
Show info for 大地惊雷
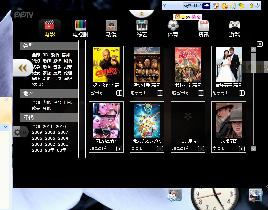[x=241, y=149]
